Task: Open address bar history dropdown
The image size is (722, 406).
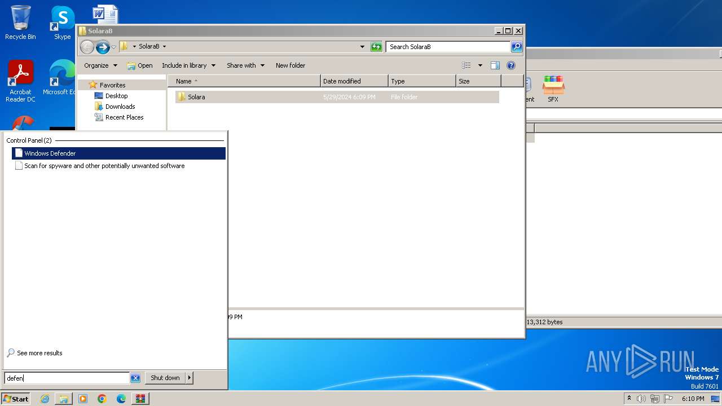Action: coord(362,47)
